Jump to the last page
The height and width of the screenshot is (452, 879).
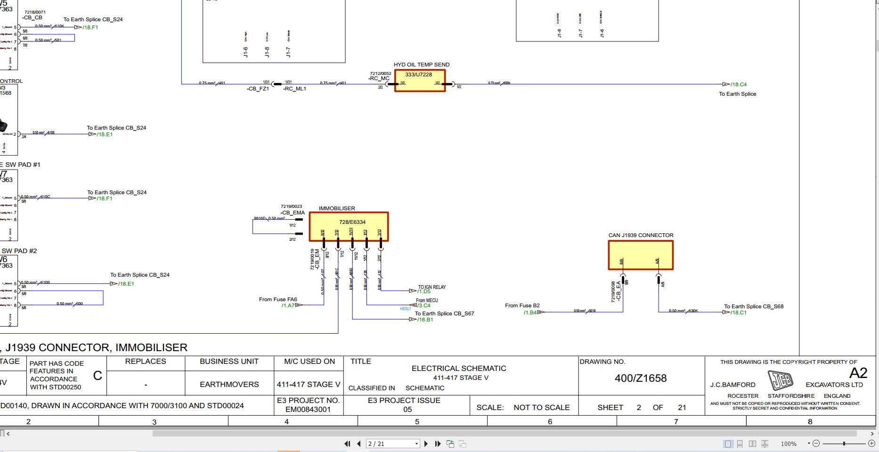438,444
